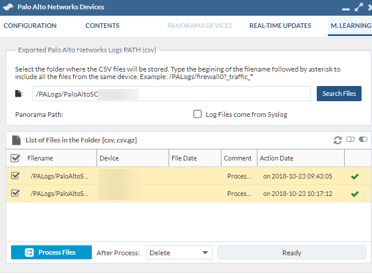Sort by the Filename column header
The image size is (372, 275).
(x=40, y=158)
